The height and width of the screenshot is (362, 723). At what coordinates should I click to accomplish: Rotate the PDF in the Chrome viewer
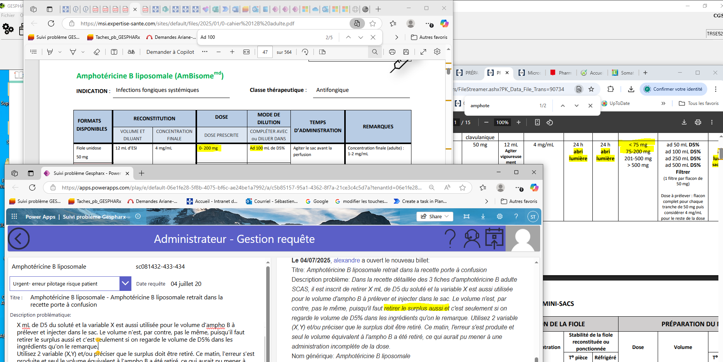[x=550, y=122]
